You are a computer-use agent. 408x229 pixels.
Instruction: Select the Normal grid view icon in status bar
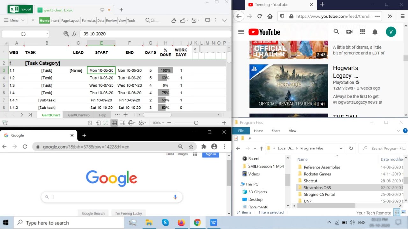[114, 123]
